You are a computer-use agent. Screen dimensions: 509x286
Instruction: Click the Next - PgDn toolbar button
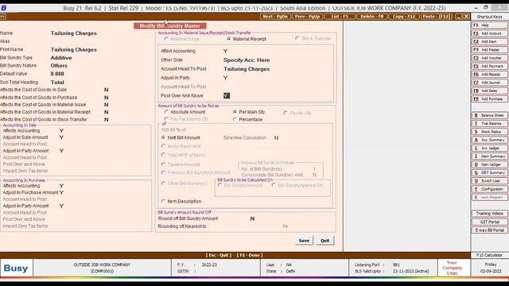pos(275,17)
